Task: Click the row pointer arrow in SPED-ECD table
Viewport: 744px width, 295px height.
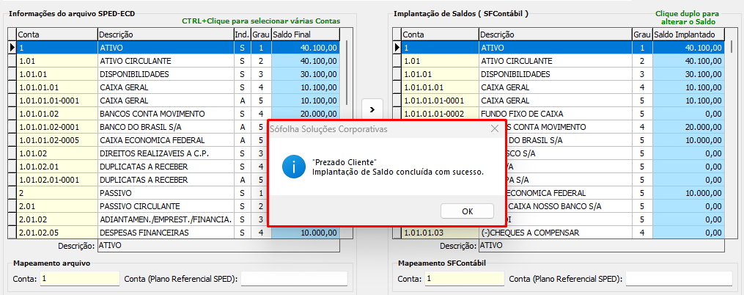Action: pyautogui.click(x=12, y=48)
